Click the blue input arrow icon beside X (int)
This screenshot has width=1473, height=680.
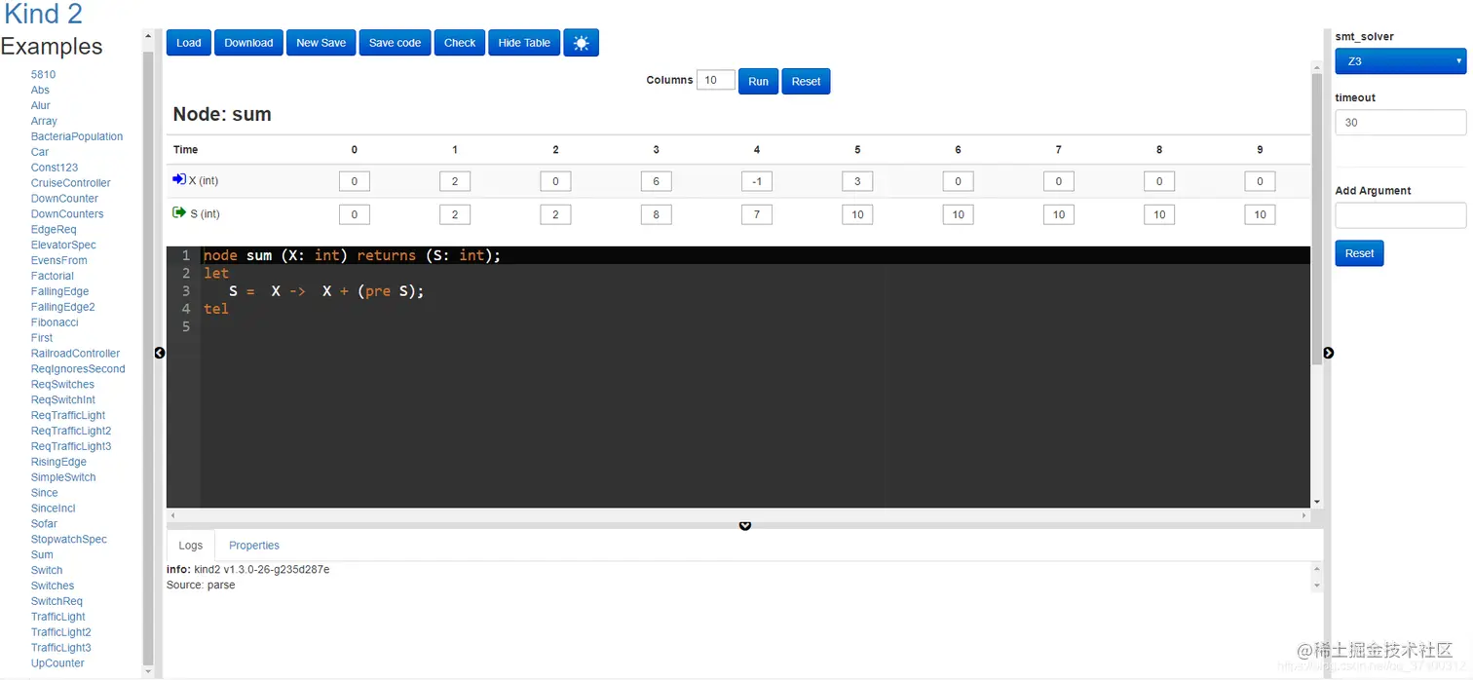pyautogui.click(x=178, y=180)
